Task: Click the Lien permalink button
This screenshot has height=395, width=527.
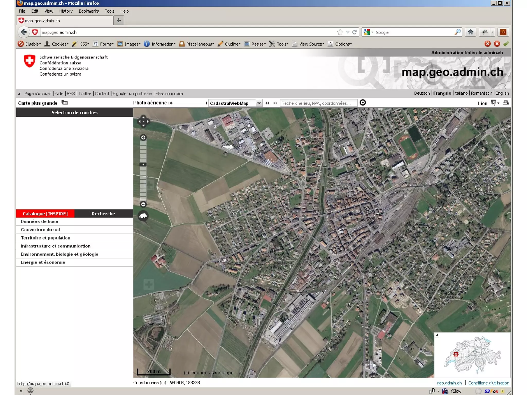Action: tap(482, 103)
